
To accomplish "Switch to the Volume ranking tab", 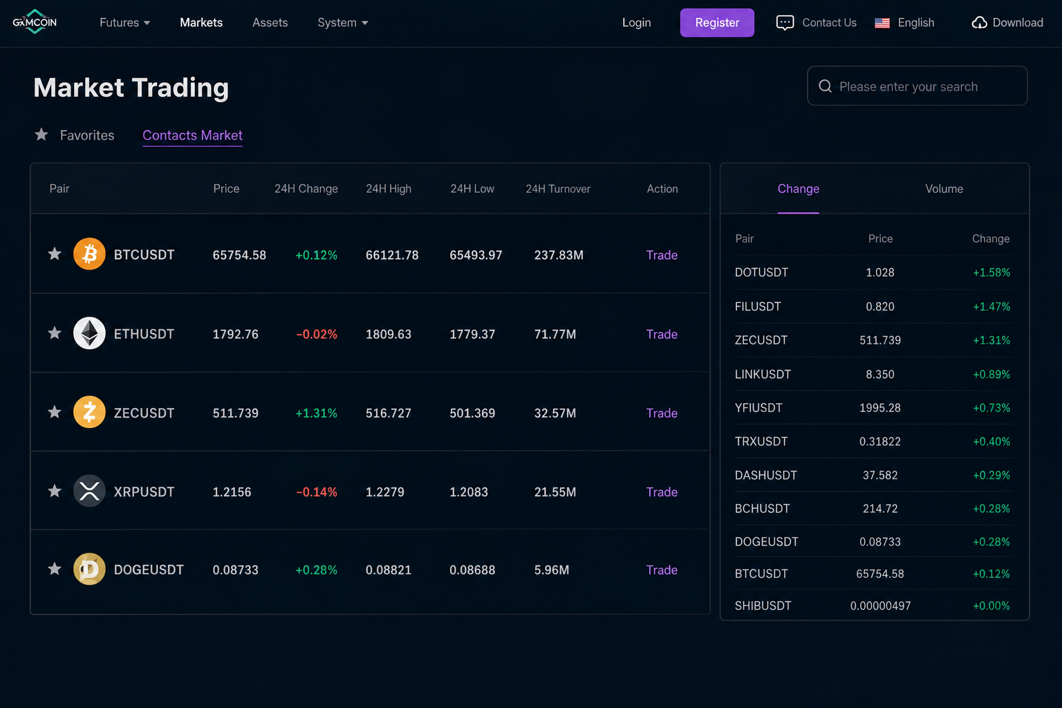I will point(944,189).
